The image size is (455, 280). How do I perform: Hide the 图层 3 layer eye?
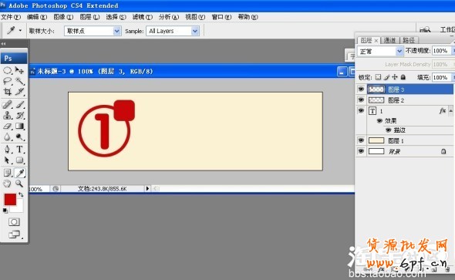(361, 89)
